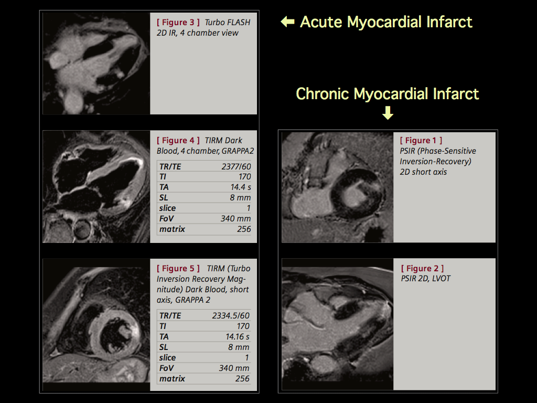537x403 pixels.
Task: Click the PSIR 2D short axis caption
Action: 439,161
